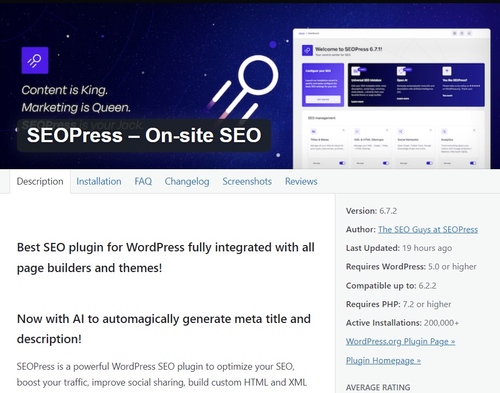The image size is (500, 393).
Task: Open the WordPress.org Plugin Page link
Action: click(401, 342)
